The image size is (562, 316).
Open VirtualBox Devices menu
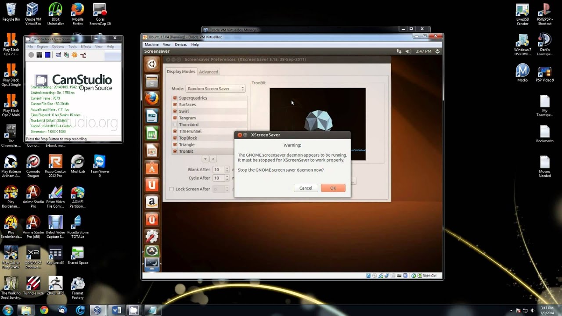[x=181, y=44]
